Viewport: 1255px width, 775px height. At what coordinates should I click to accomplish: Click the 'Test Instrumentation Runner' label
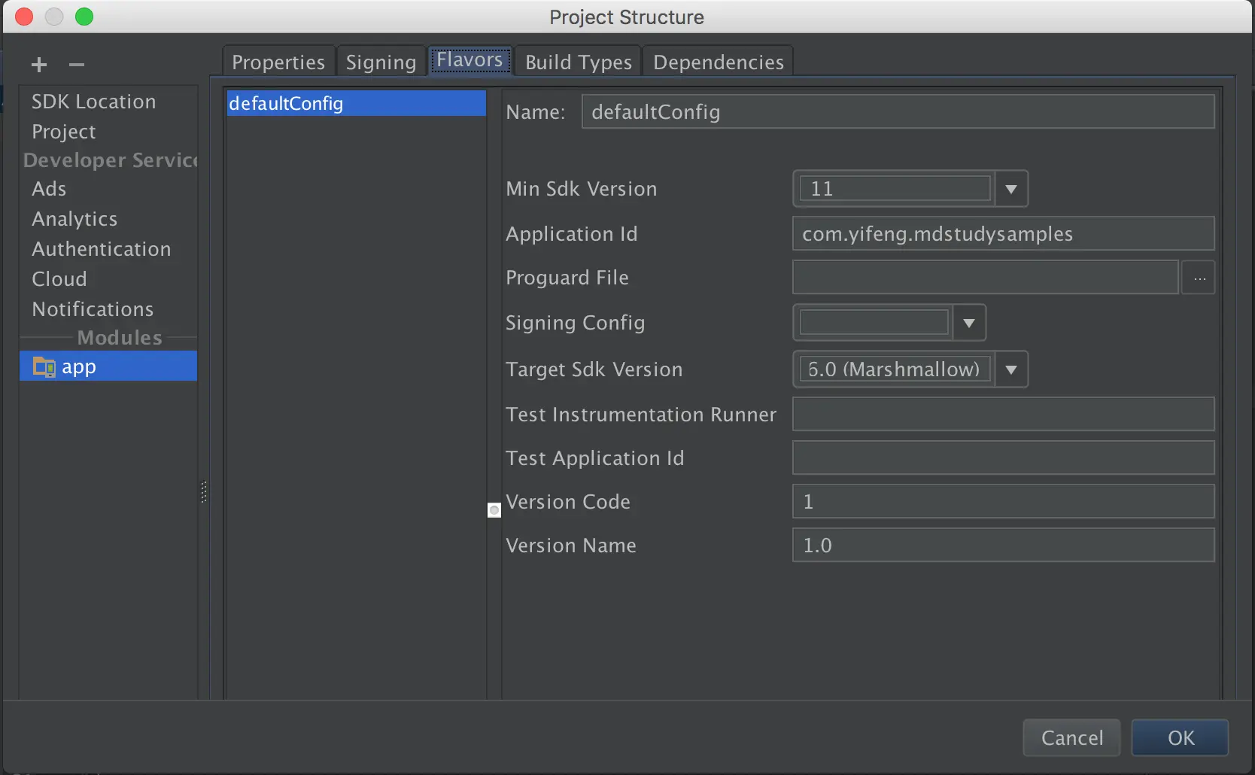click(641, 415)
